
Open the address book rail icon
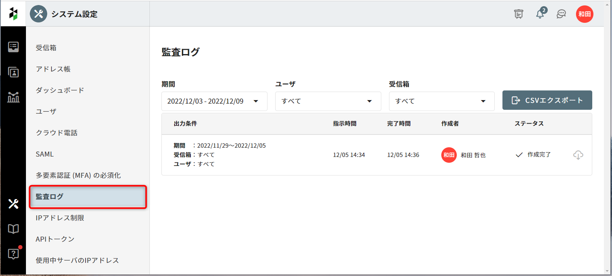click(x=13, y=72)
